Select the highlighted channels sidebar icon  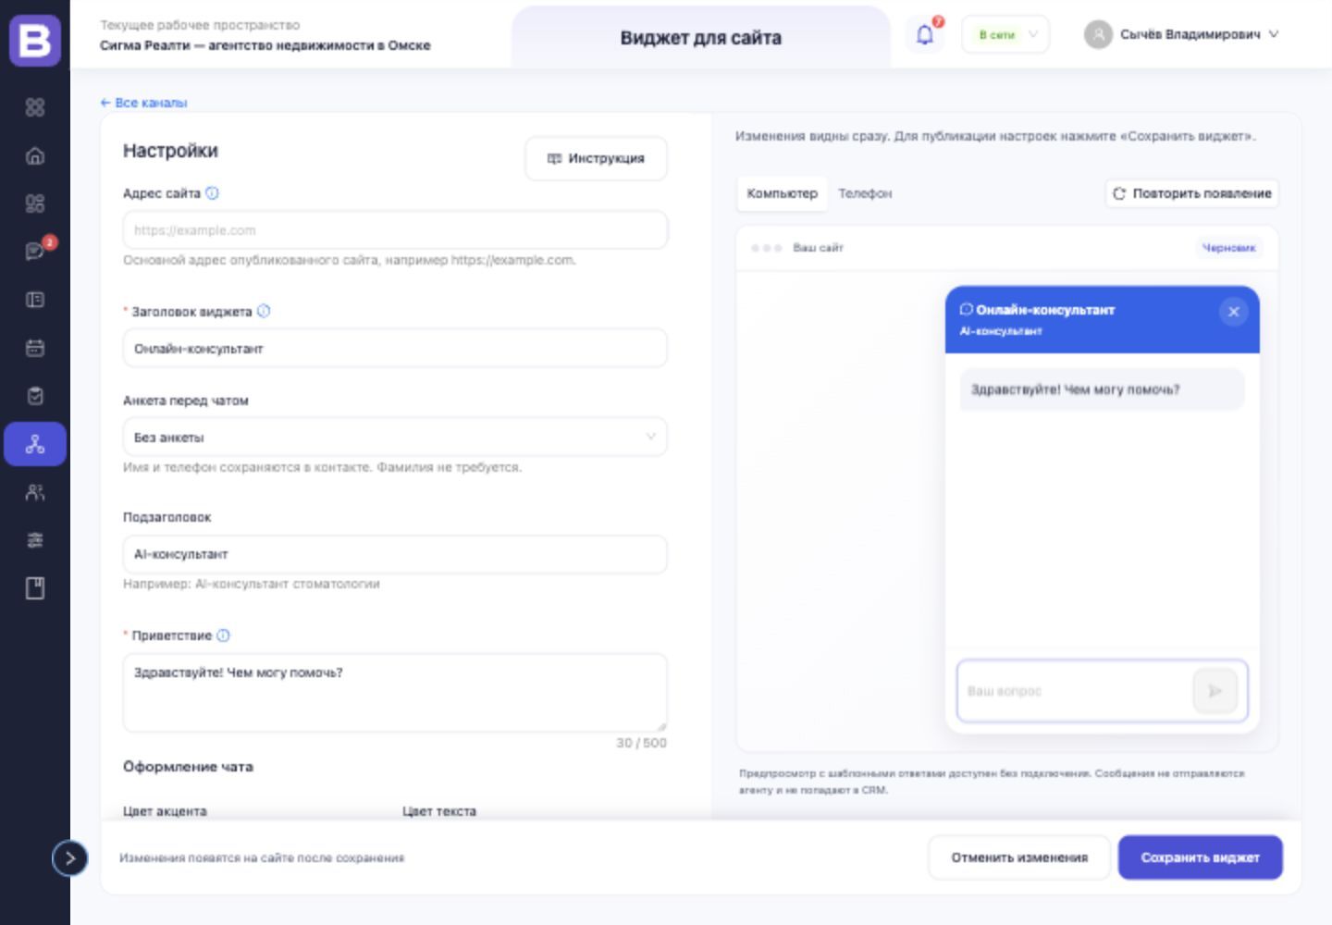(35, 444)
